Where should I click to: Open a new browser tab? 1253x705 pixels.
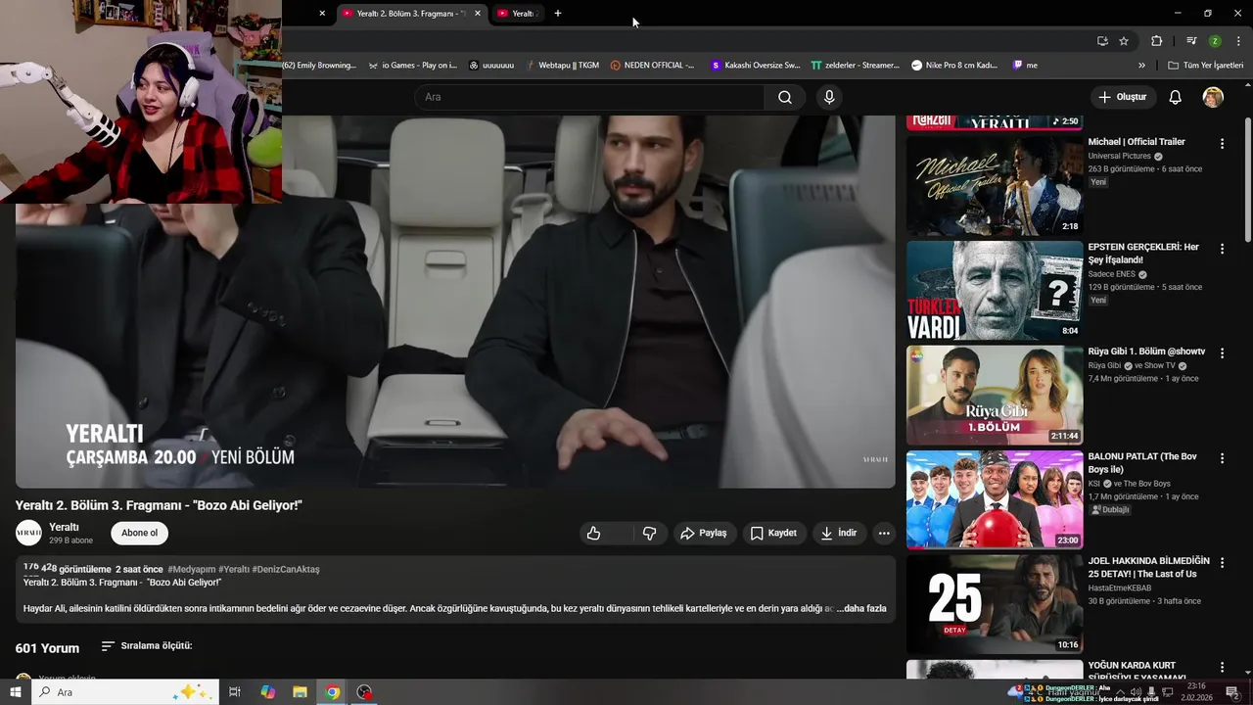click(558, 14)
